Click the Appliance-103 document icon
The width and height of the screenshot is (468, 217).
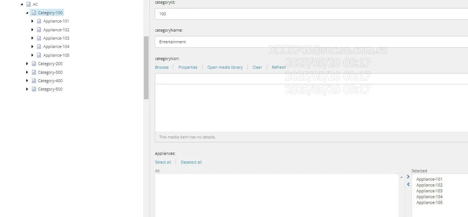click(x=39, y=38)
